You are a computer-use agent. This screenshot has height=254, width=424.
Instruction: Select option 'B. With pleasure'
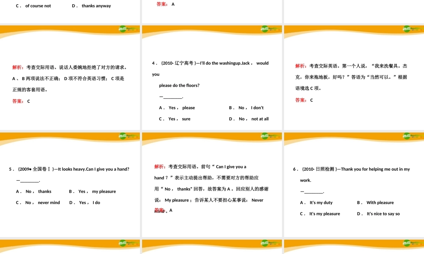[x=375, y=202]
